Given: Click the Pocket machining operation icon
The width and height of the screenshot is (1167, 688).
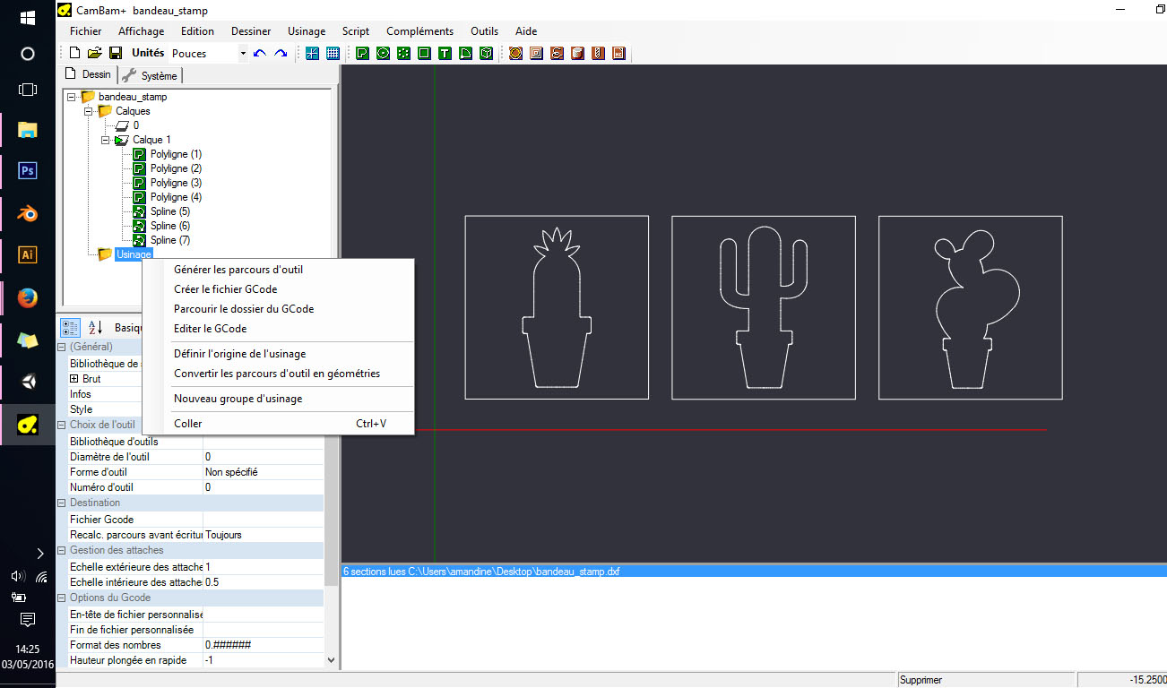Looking at the screenshot, I should [x=536, y=54].
